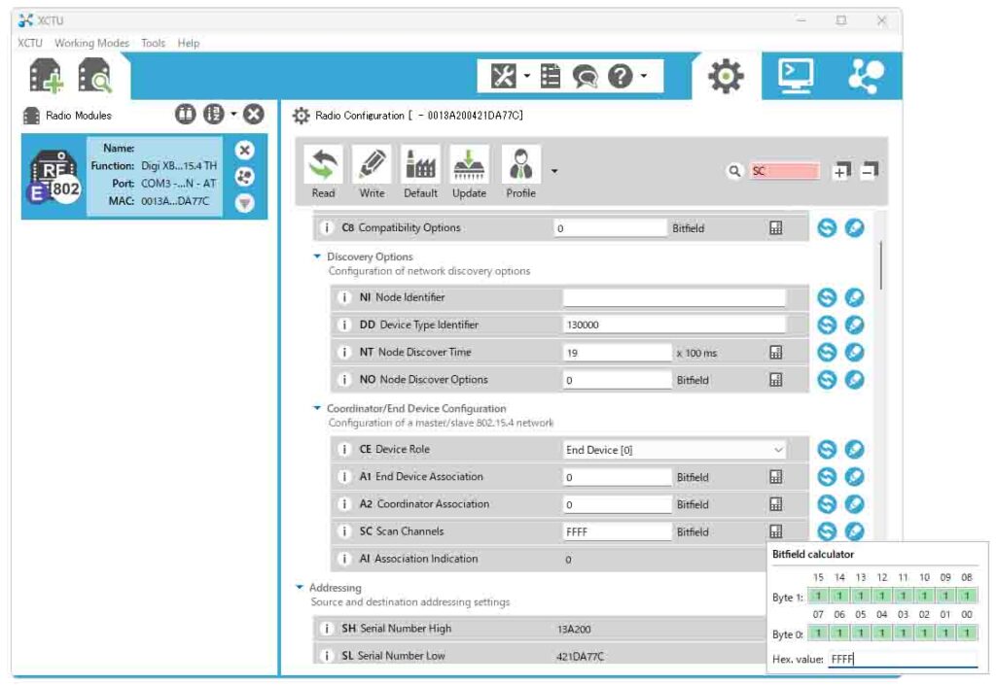
Task: Toggle bit 08 in Byte 1 row
Action: click(967, 596)
